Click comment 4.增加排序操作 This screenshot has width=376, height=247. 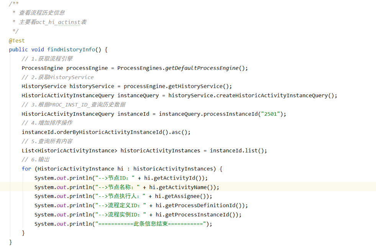coord(47,123)
